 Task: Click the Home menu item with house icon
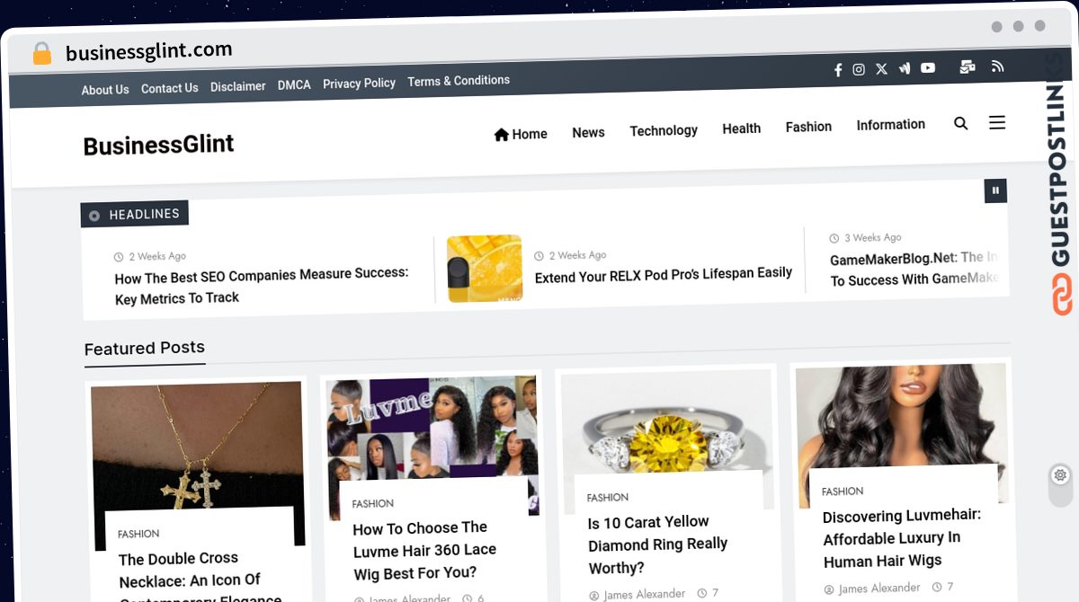click(521, 134)
